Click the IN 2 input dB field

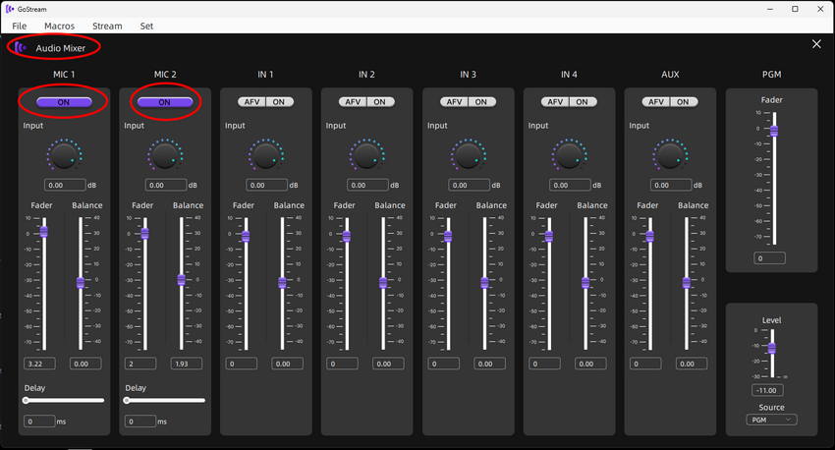[x=368, y=185]
